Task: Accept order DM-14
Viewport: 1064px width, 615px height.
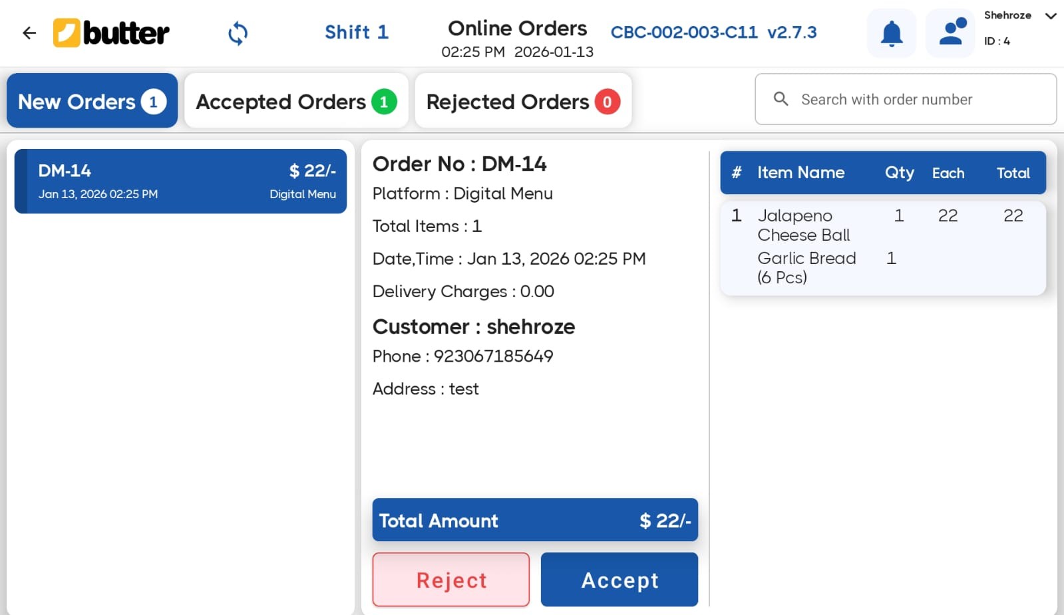Action: (x=619, y=579)
